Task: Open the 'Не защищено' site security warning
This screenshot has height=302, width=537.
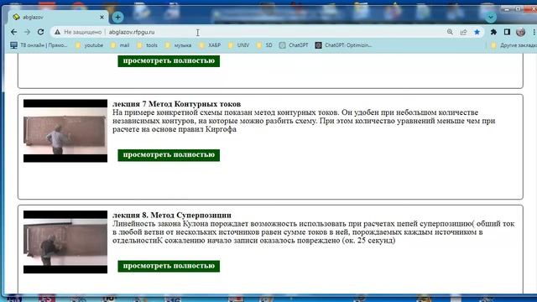Action: (x=78, y=32)
